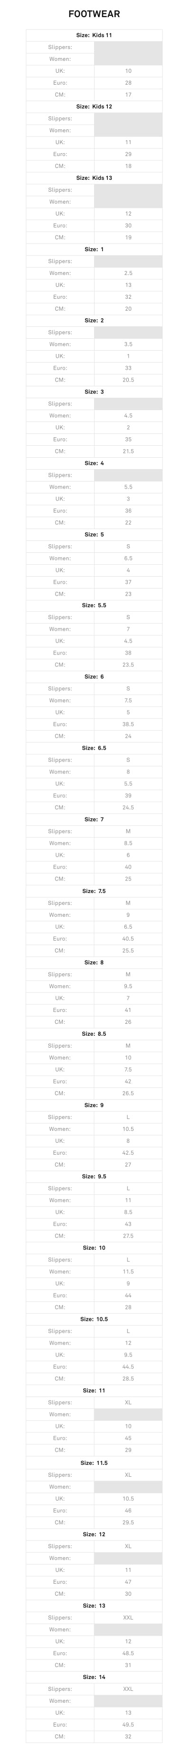This screenshot has width=190, height=1757.
Task: Select the Slippers XXL cell under Size 14
Action: click(x=128, y=1689)
